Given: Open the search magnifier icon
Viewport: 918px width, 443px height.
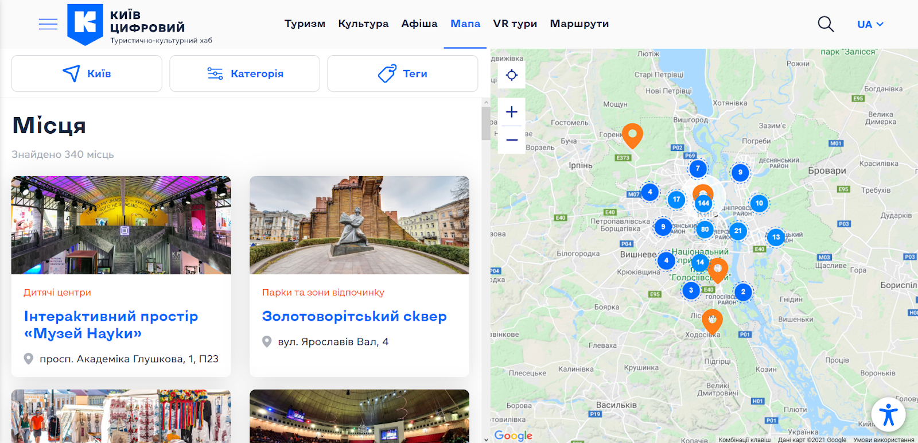Looking at the screenshot, I should tap(826, 24).
